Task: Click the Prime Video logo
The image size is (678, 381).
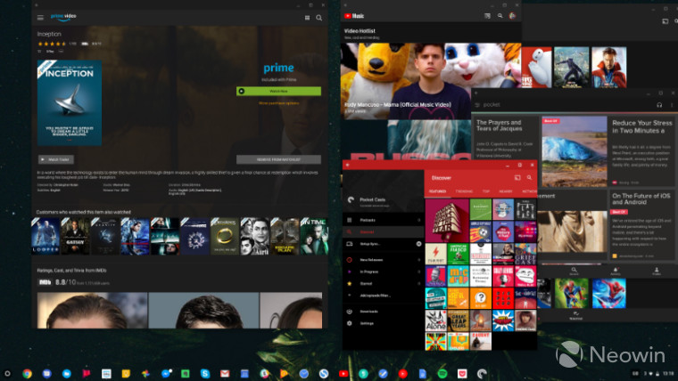Action: [x=63, y=17]
